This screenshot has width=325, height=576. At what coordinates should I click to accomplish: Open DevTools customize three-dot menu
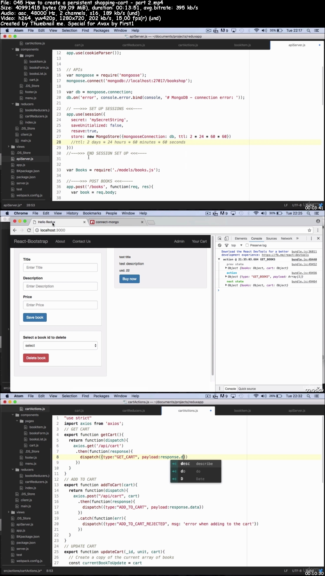click(311, 238)
